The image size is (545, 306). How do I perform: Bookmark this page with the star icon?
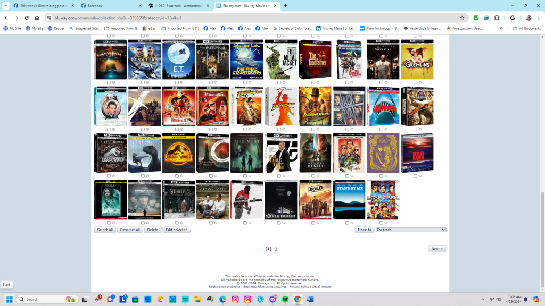click(x=462, y=18)
